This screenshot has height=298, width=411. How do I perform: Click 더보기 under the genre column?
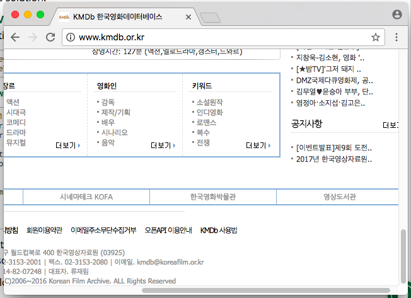67,146
